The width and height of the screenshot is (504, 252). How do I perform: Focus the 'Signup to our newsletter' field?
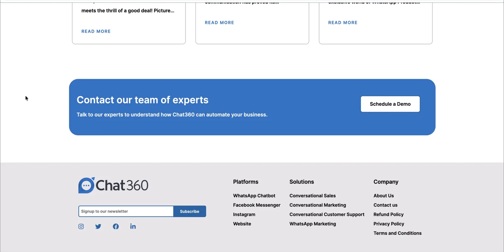click(126, 211)
